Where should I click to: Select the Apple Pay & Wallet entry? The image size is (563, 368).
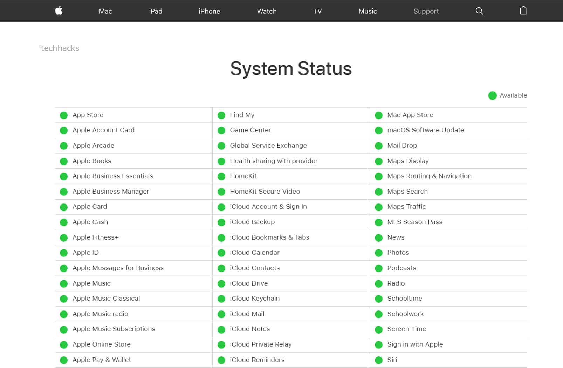(102, 360)
